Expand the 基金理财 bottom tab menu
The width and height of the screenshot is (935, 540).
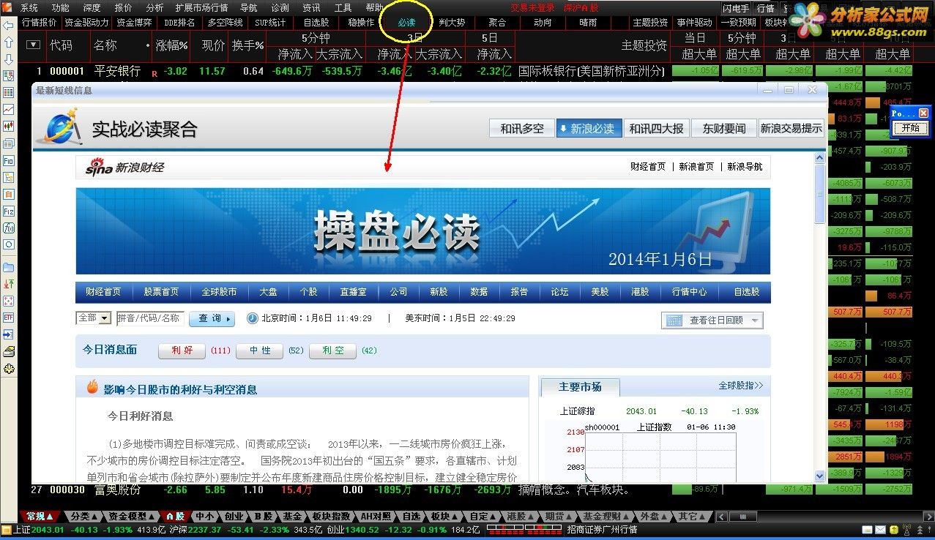[606, 517]
